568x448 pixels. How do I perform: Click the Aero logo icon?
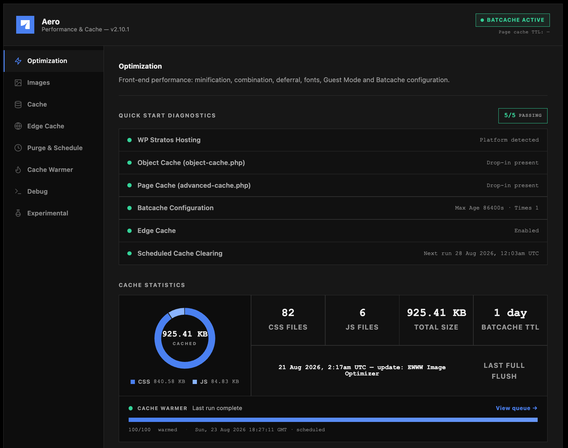pos(25,25)
